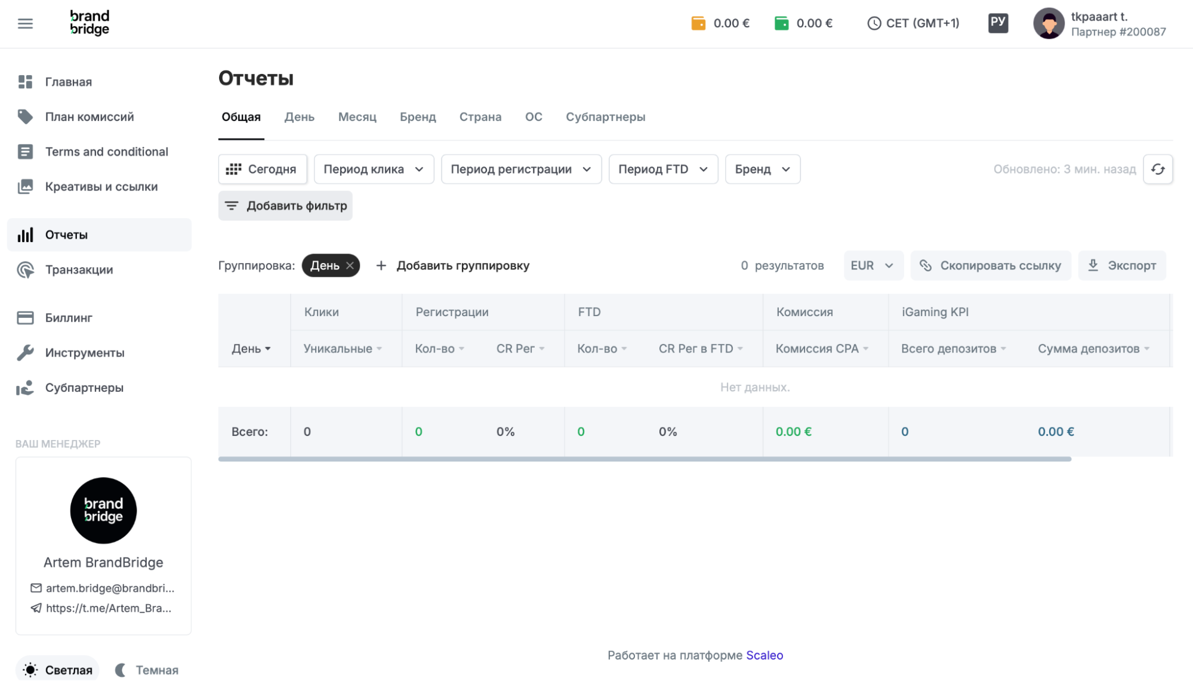Open the EUR currency dropdown
The height and width of the screenshot is (681, 1193).
point(873,265)
